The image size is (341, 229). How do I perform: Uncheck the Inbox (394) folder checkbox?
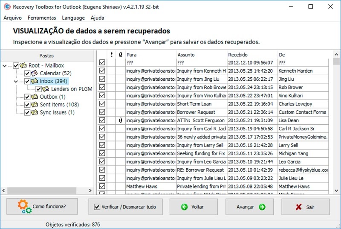pyautogui.click(x=27, y=81)
